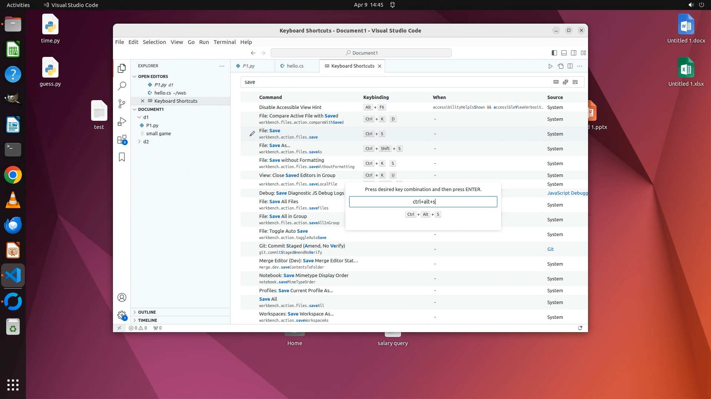Click the Git source link

tap(550, 249)
